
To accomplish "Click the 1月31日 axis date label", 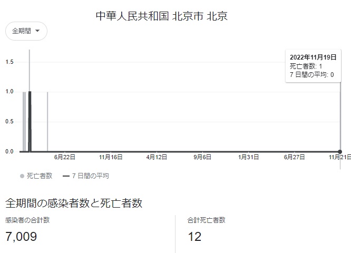I will coord(248,157).
